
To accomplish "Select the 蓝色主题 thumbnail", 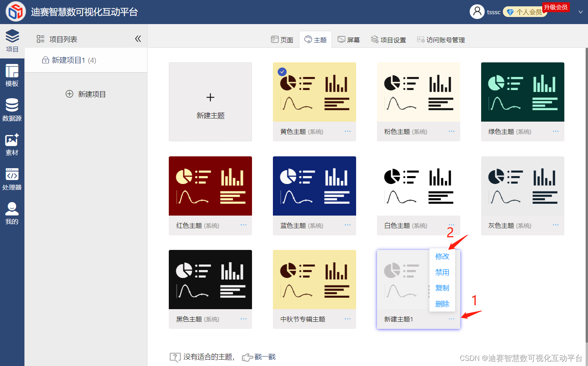I will point(314,186).
